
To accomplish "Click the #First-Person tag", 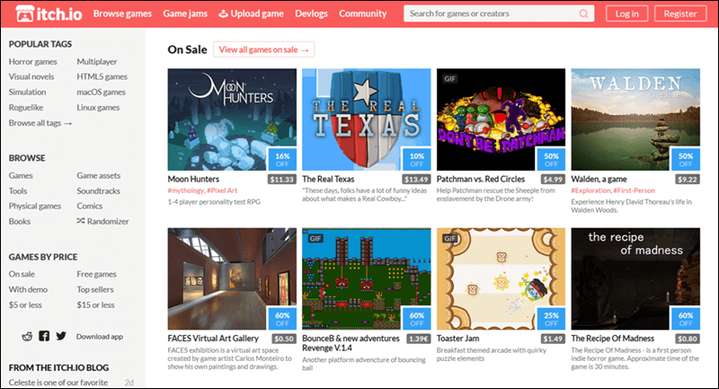I will coord(635,190).
